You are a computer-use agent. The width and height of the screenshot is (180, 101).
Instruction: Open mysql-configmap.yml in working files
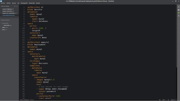coord(8,9)
